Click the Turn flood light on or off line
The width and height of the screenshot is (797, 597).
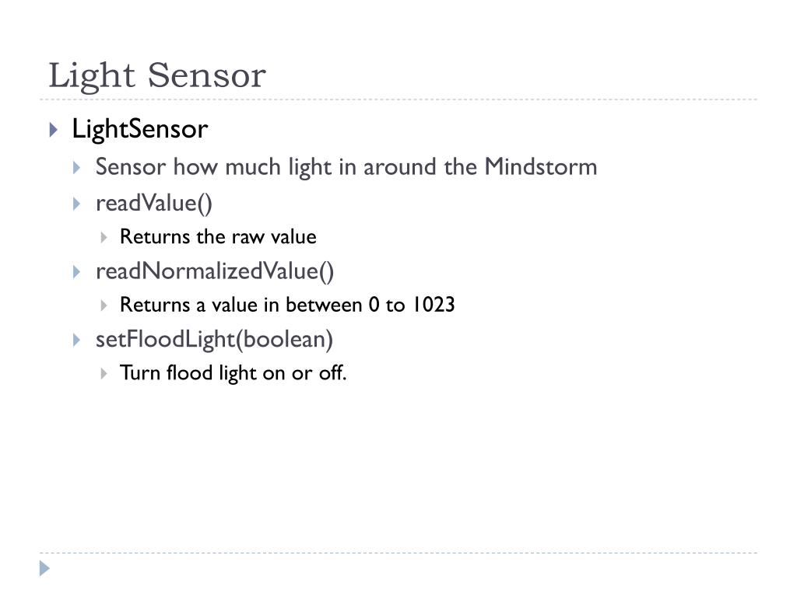point(233,374)
